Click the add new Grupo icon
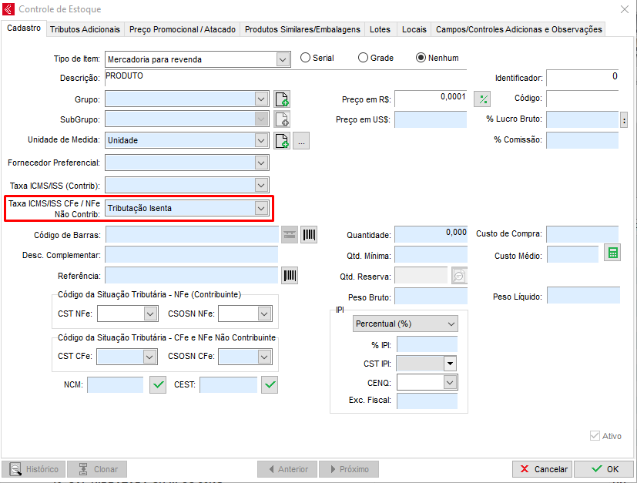The height and width of the screenshot is (483, 637). (282, 99)
